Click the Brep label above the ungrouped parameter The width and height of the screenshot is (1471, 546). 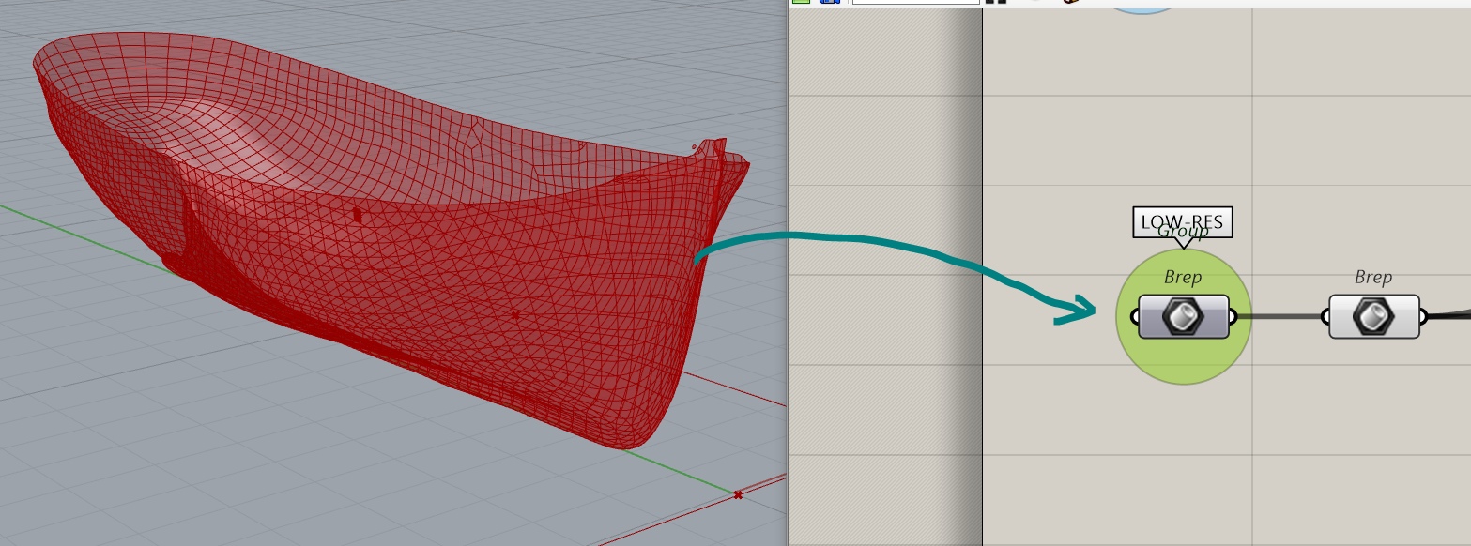point(1373,277)
